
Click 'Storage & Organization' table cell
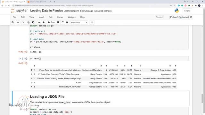pos(160,70)
